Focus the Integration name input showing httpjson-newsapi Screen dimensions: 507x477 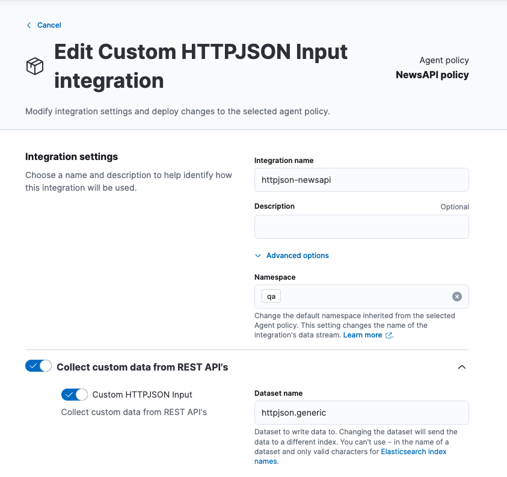point(361,179)
